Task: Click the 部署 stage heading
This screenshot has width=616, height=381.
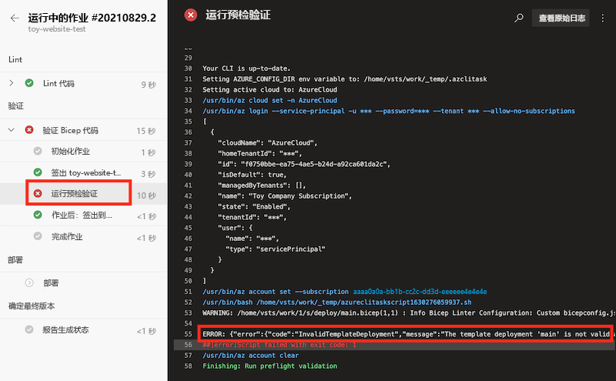Action: tap(15, 260)
